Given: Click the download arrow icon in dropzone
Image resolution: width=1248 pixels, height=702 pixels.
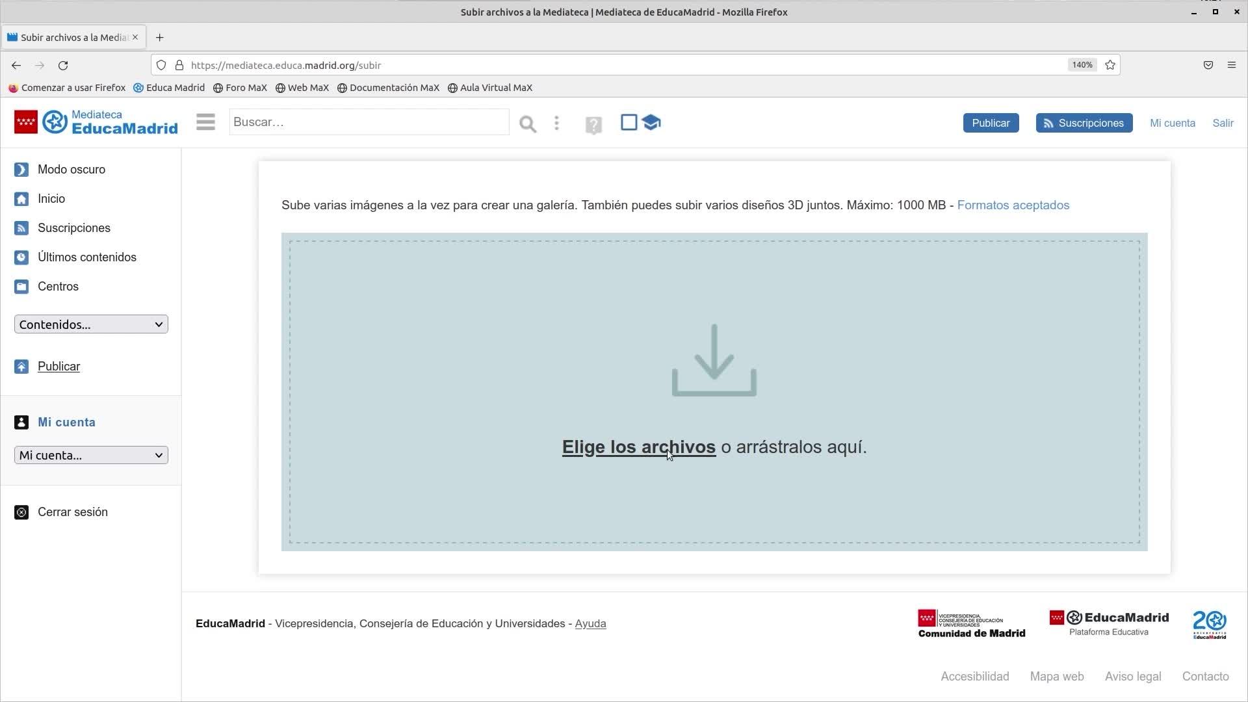Looking at the screenshot, I should [714, 360].
